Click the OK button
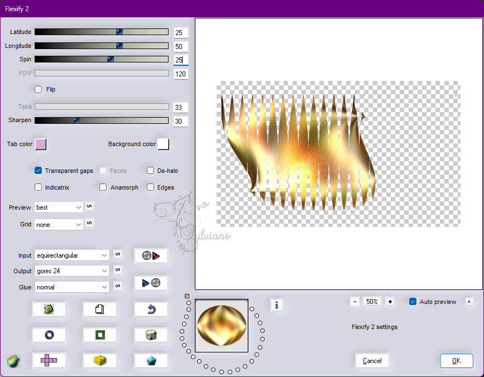The width and height of the screenshot is (484, 377). (456, 361)
